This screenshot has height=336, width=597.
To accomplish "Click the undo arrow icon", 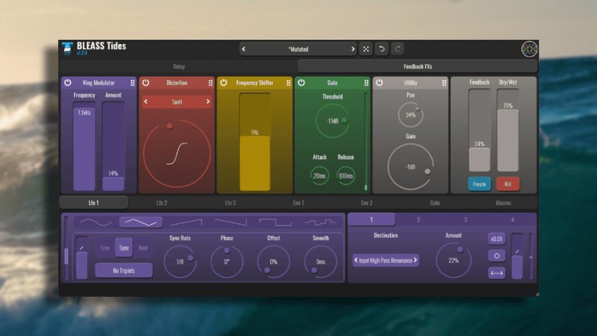I will [381, 49].
